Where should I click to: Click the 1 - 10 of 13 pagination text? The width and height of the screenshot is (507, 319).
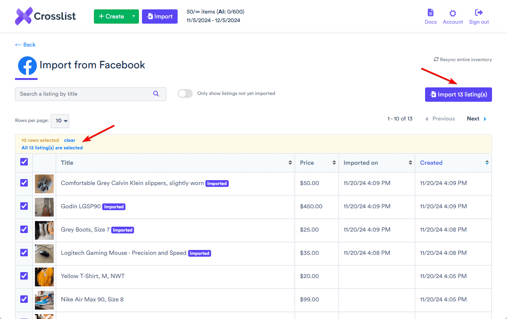point(400,119)
